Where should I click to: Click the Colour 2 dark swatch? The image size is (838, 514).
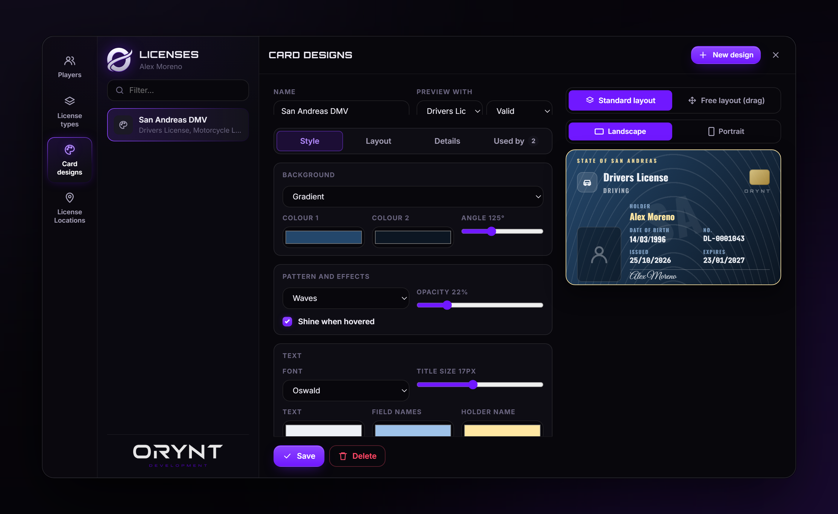click(x=412, y=237)
